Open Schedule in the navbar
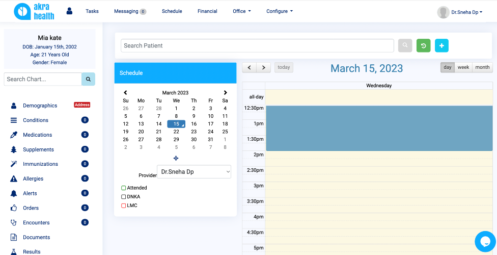The height and width of the screenshot is (255, 497). point(172,11)
